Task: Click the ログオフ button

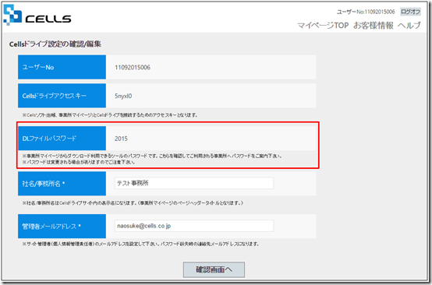Action: [410, 12]
